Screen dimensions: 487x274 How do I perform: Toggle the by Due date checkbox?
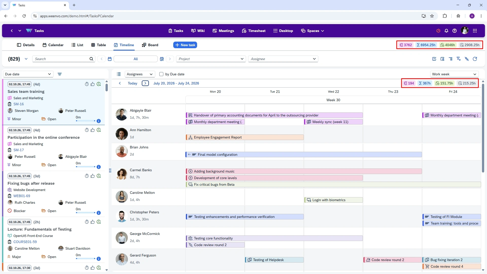161,74
